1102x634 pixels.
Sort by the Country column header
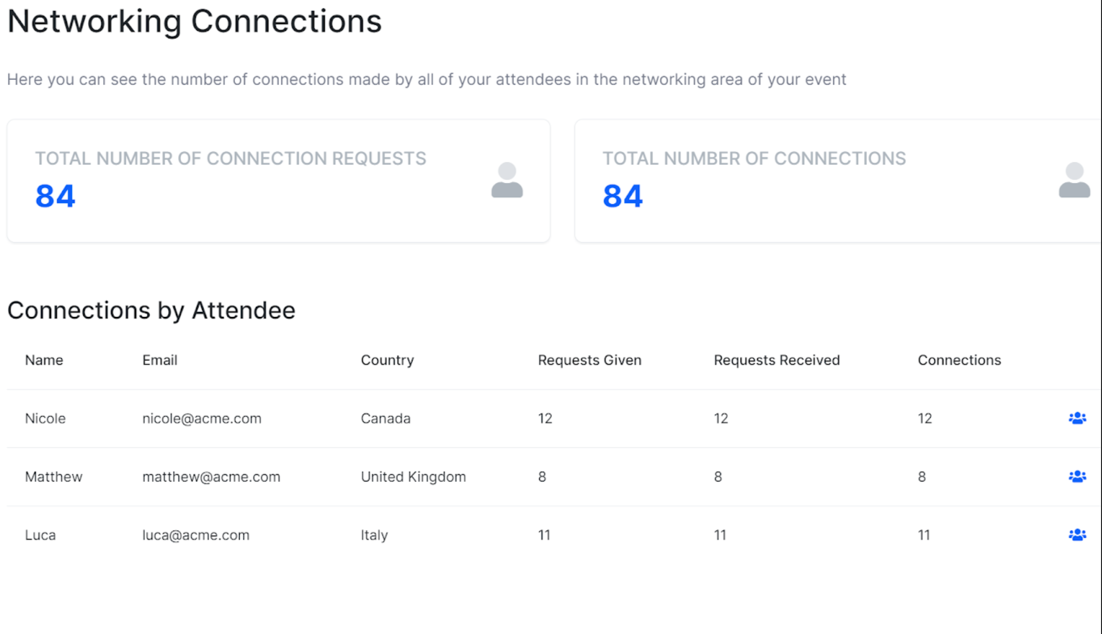click(x=387, y=360)
